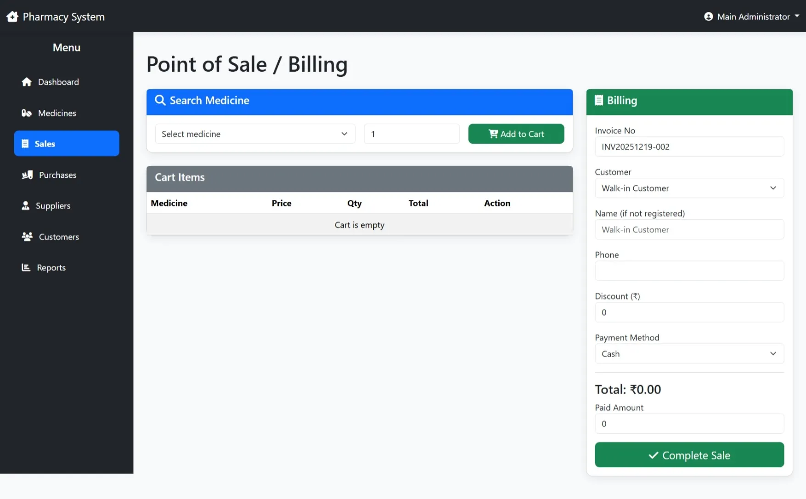The image size is (806, 499).
Task: Click inside the Phone input field
Action: pyautogui.click(x=688, y=271)
